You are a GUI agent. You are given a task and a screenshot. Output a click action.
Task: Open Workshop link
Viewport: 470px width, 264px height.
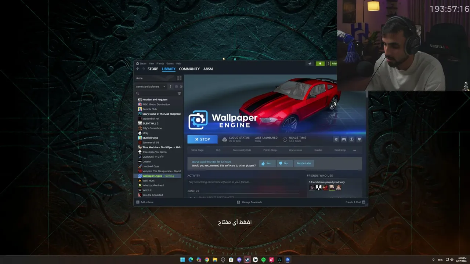click(x=340, y=150)
